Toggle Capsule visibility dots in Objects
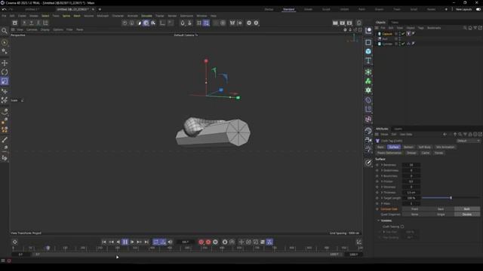The image size is (483, 271). pos(399,34)
